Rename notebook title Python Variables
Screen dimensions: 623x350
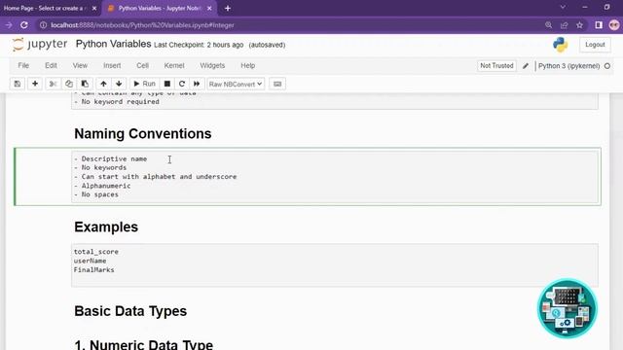coord(113,44)
